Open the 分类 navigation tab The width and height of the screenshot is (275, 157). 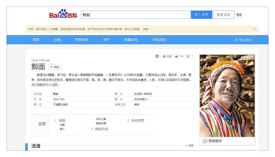(57, 40)
